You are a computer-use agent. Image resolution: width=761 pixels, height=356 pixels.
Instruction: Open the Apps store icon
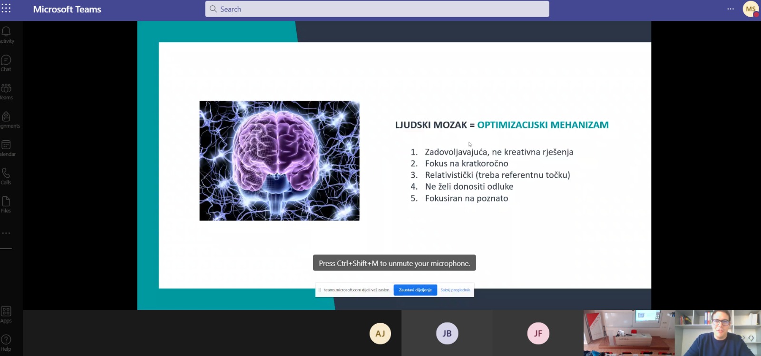coord(6,314)
